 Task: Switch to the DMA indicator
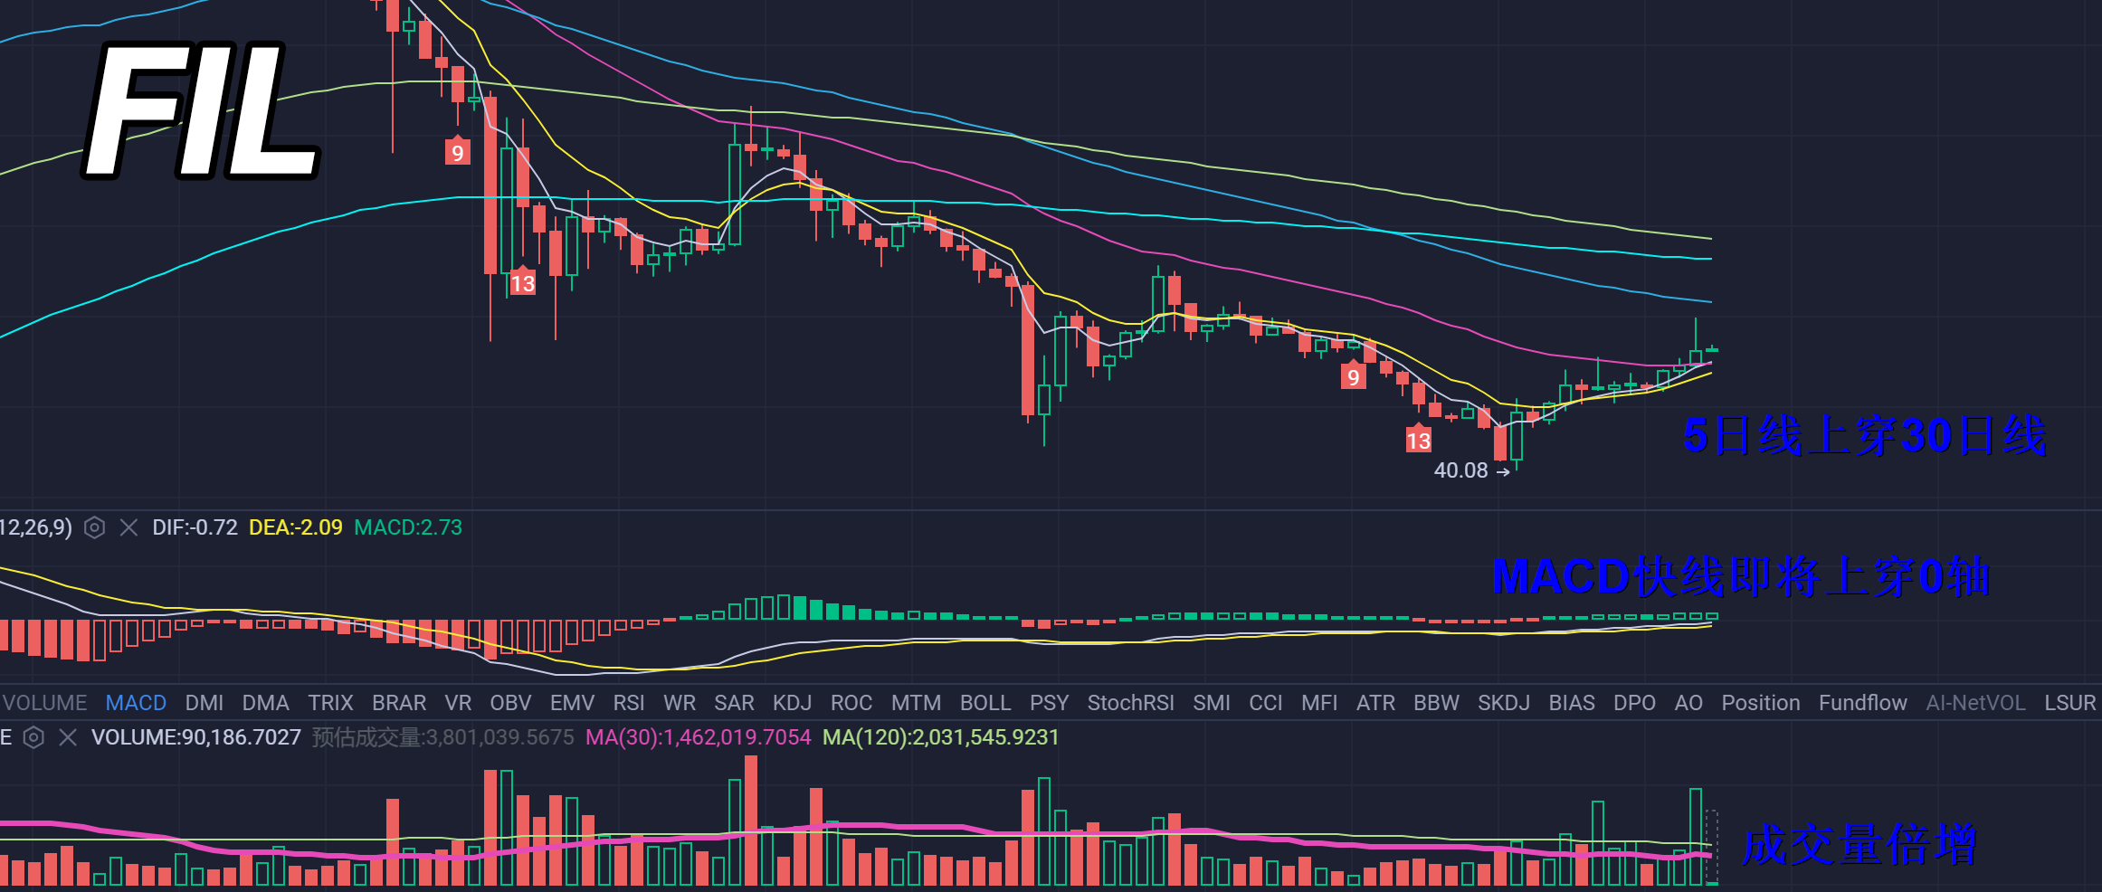[x=265, y=703]
